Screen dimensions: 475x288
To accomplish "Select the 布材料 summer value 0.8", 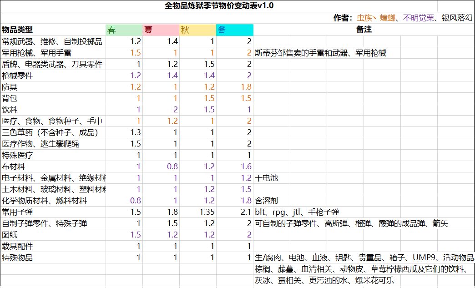I will coord(161,167).
